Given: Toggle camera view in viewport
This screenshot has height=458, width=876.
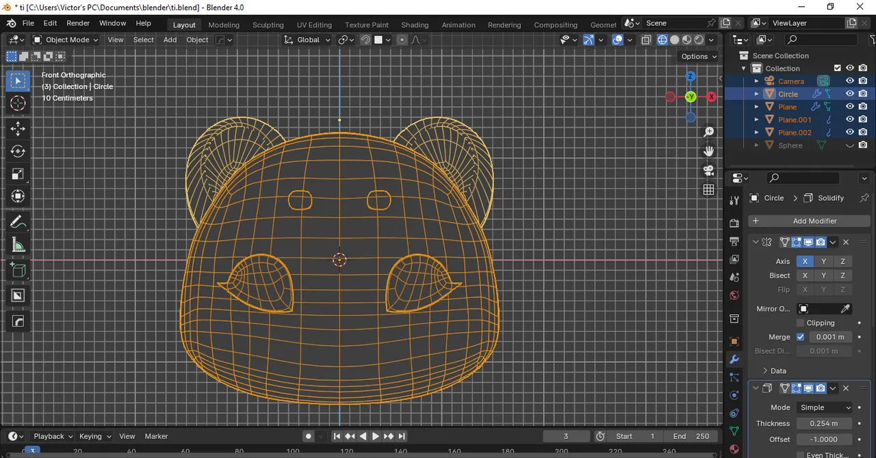Looking at the screenshot, I should point(709,170).
